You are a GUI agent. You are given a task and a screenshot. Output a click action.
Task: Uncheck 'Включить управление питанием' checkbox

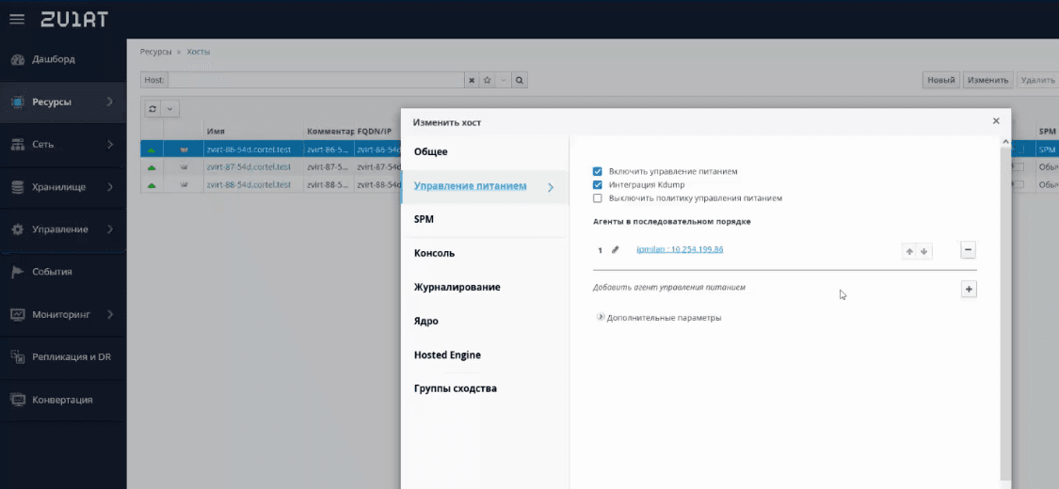tap(598, 172)
